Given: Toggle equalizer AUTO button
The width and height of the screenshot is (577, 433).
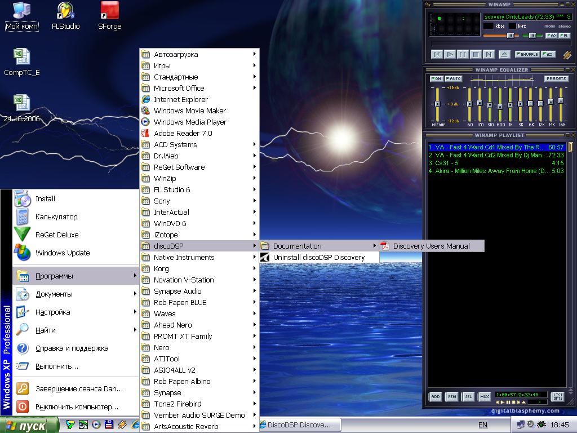Looking at the screenshot, I should point(453,79).
